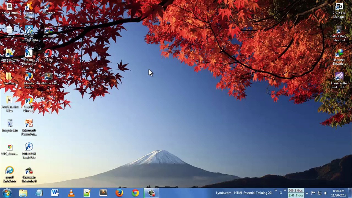Open avast! SafeZone shortcut
This screenshot has width=352, height=198.
(10, 175)
